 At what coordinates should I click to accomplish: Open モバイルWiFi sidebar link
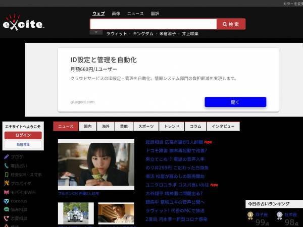coord(23,192)
